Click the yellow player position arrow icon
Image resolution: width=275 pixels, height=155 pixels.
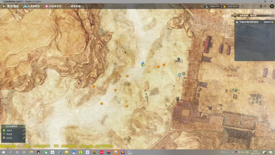tap(224, 7)
